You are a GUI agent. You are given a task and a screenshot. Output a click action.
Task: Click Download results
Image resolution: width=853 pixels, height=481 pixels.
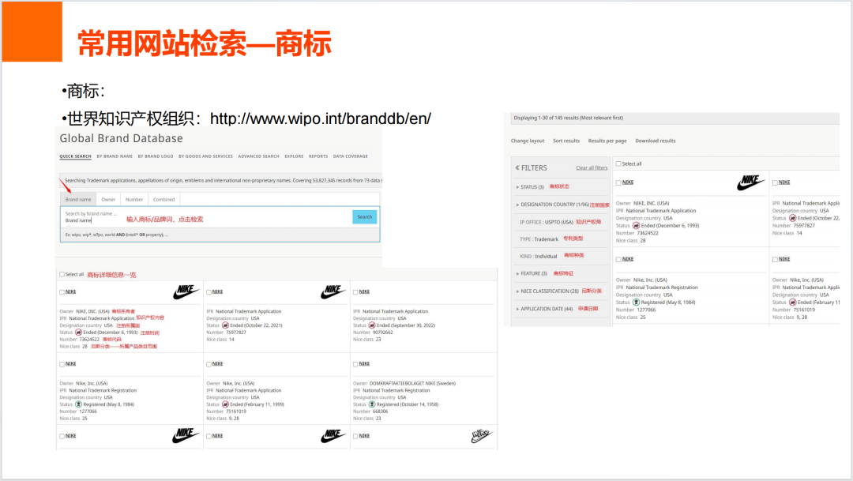(656, 141)
